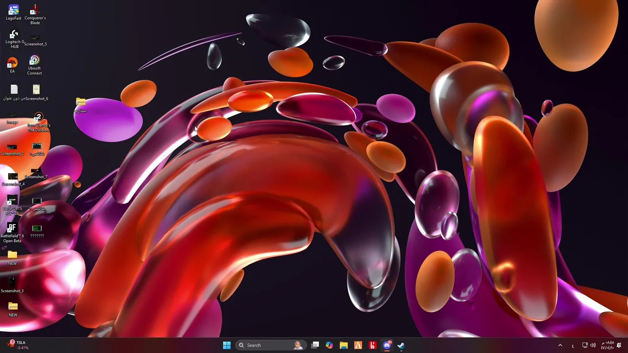Open the Windows Start menu
The image size is (628, 353).
tap(227, 345)
